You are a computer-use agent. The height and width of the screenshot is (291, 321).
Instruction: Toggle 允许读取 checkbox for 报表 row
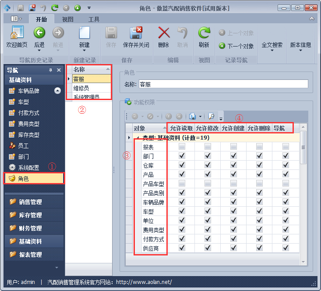click(182, 147)
